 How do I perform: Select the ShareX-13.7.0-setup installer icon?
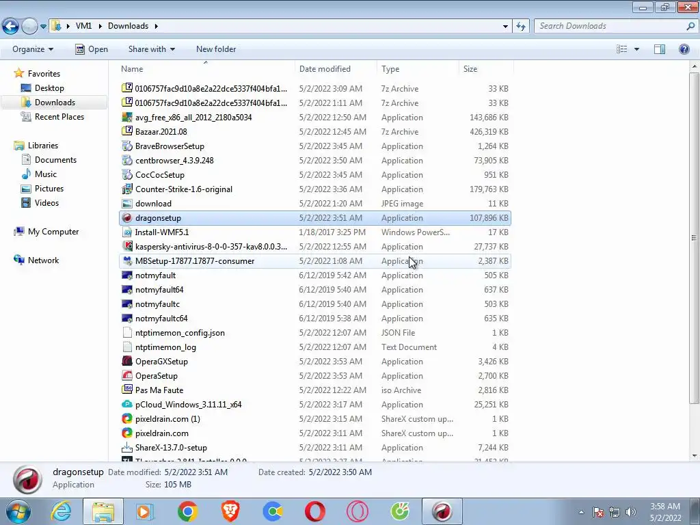pos(127,447)
